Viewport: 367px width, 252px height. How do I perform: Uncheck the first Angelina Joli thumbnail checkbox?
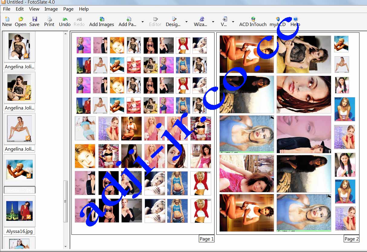pos(26,56)
